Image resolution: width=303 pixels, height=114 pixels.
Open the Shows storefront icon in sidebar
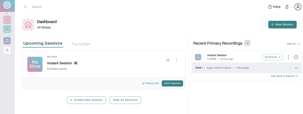[7, 29]
